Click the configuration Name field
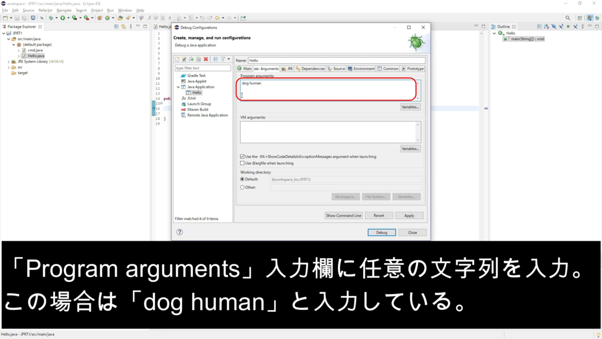This screenshot has width=602, height=339. (337, 60)
